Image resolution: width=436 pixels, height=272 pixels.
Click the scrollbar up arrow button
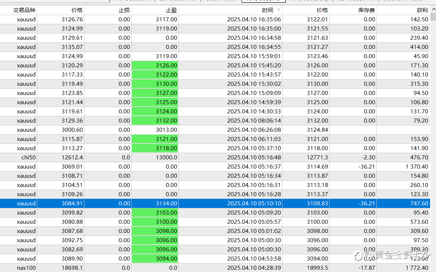click(433, 10)
